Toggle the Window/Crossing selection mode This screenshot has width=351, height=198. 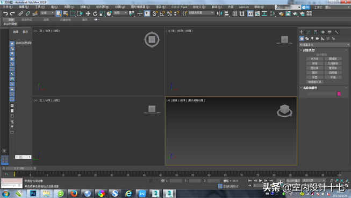(x=80, y=13)
